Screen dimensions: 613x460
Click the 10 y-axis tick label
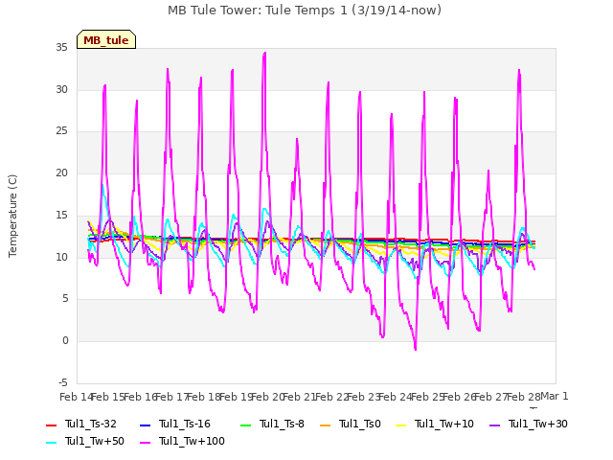[x=61, y=257]
